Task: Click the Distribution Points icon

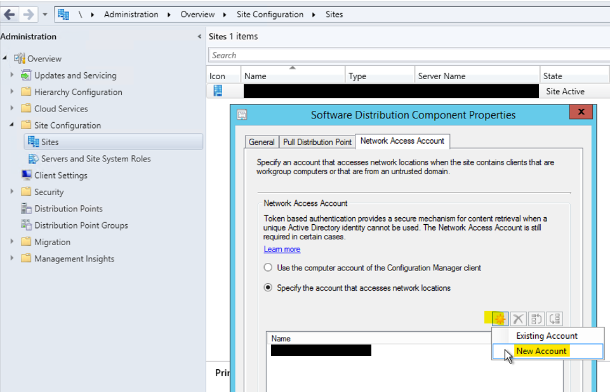Action: [26, 208]
